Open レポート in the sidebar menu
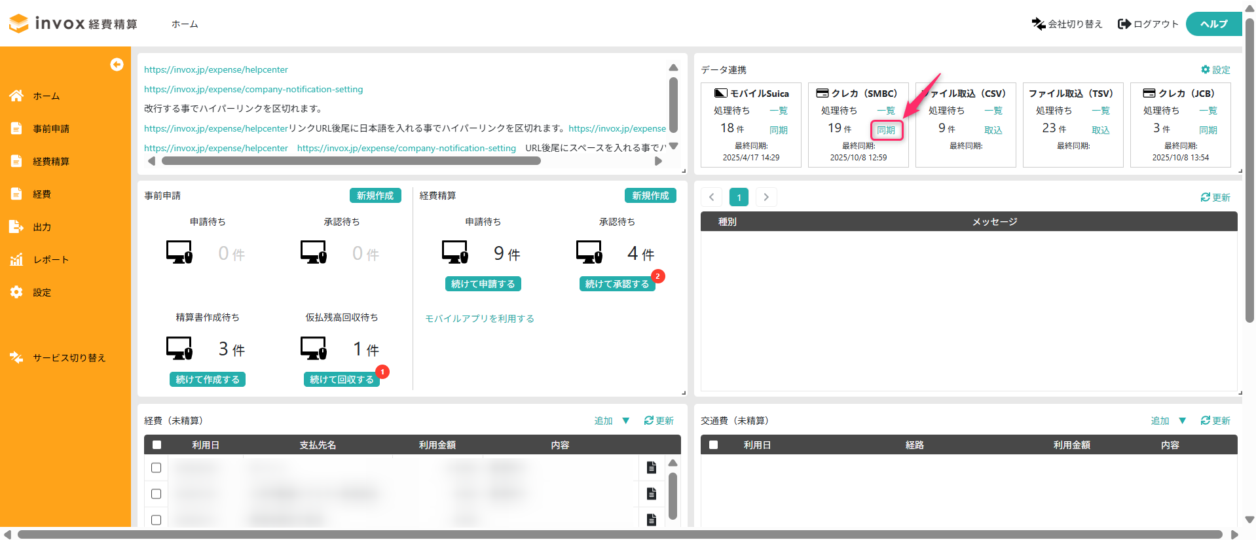Image resolution: width=1256 pixels, height=540 pixels. click(x=50, y=260)
